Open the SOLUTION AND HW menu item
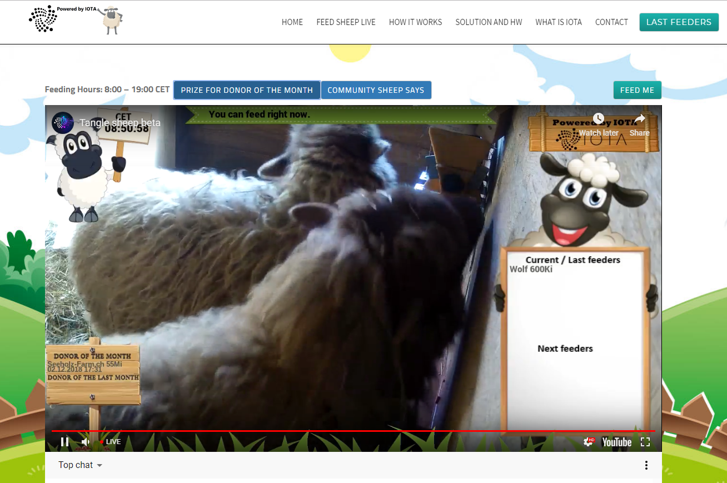The height and width of the screenshot is (483, 727). click(489, 22)
